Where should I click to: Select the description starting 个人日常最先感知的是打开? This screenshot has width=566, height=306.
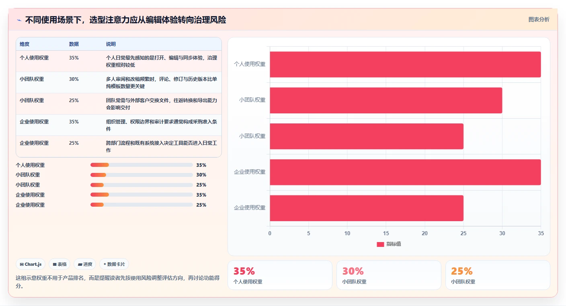click(x=162, y=62)
